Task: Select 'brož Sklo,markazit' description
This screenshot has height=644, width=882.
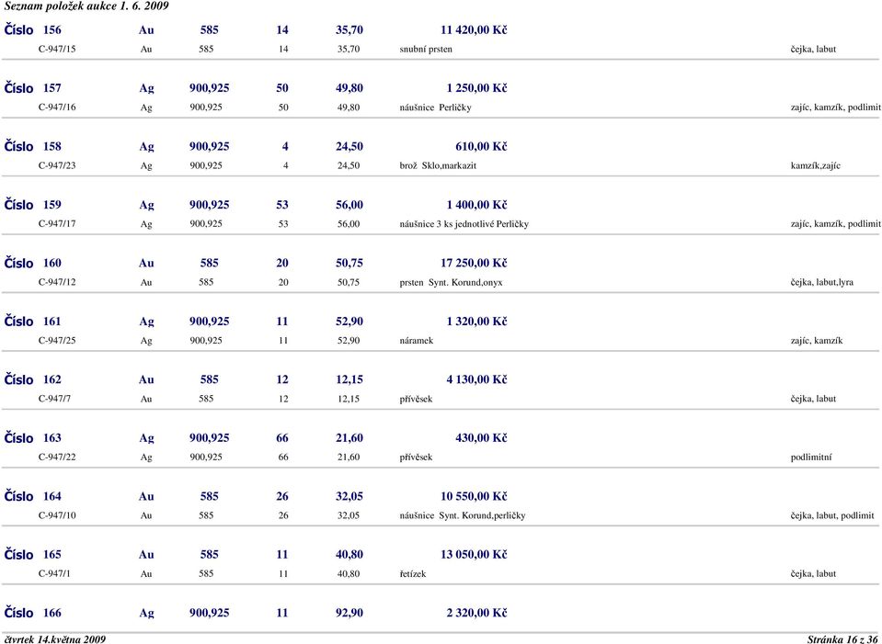Action: [438, 165]
